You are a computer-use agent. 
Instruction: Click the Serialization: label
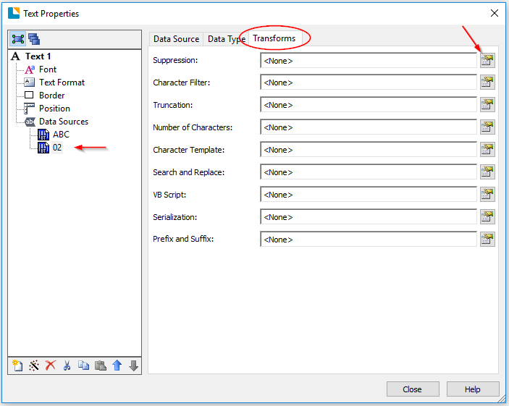pos(175,217)
